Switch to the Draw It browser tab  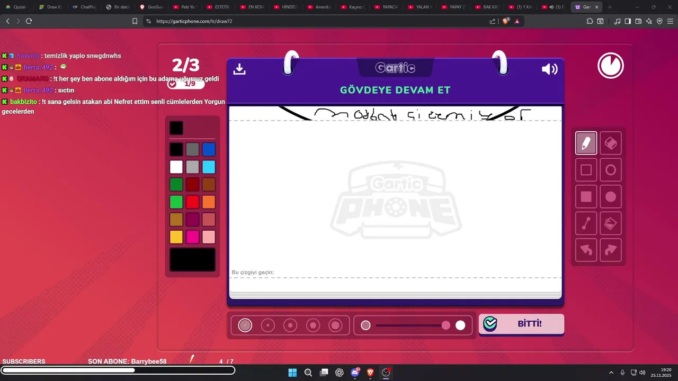coord(51,7)
